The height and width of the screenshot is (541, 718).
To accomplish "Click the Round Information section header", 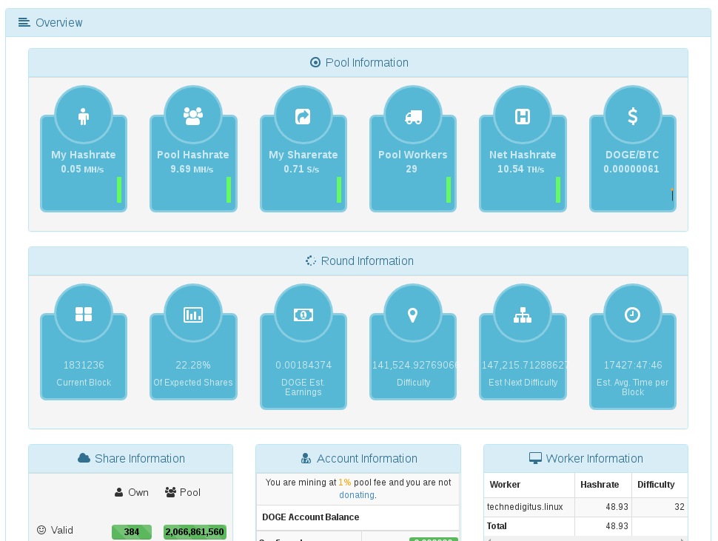I will pyautogui.click(x=358, y=261).
